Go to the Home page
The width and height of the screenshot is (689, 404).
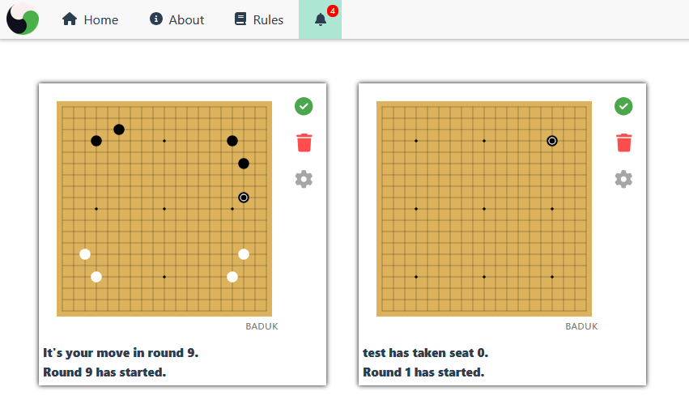[x=90, y=19]
